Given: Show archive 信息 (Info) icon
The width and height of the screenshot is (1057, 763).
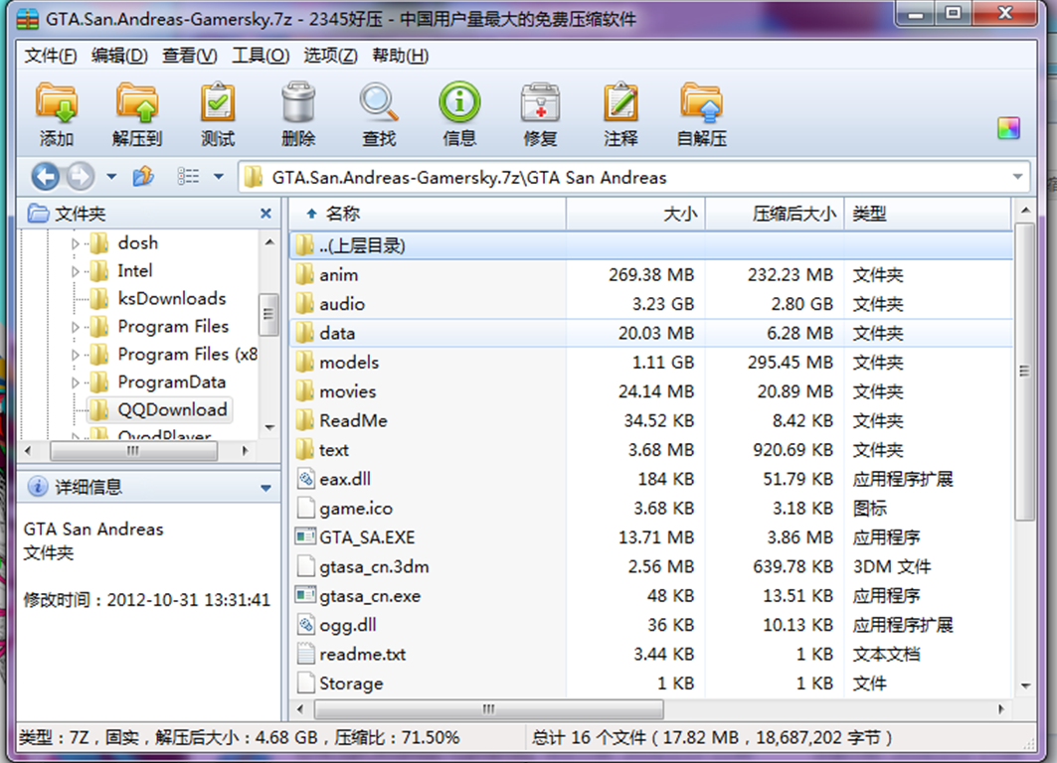Looking at the screenshot, I should coord(459,113).
